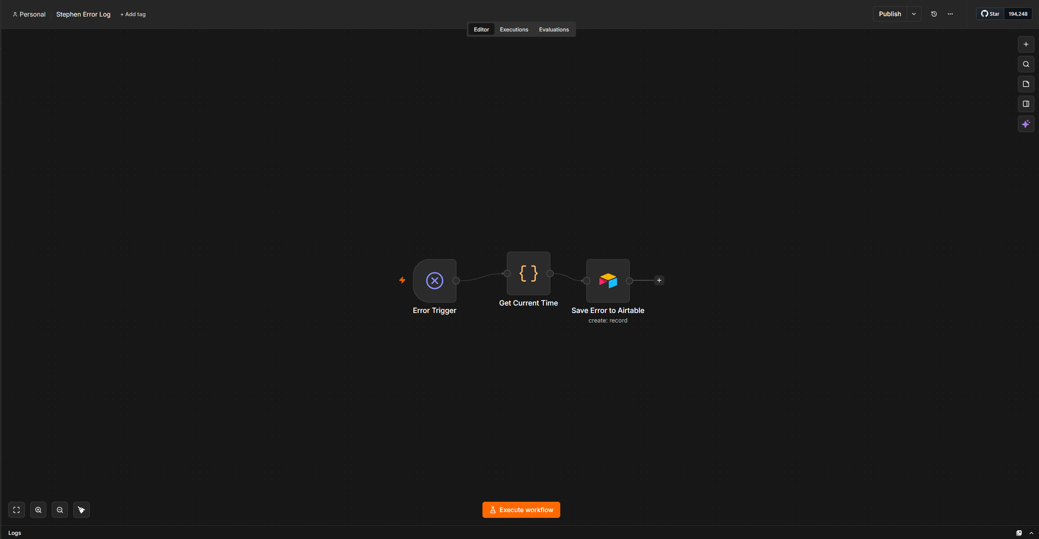
Task: Toggle the side panel layout button
Action: tap(1026, 104)
